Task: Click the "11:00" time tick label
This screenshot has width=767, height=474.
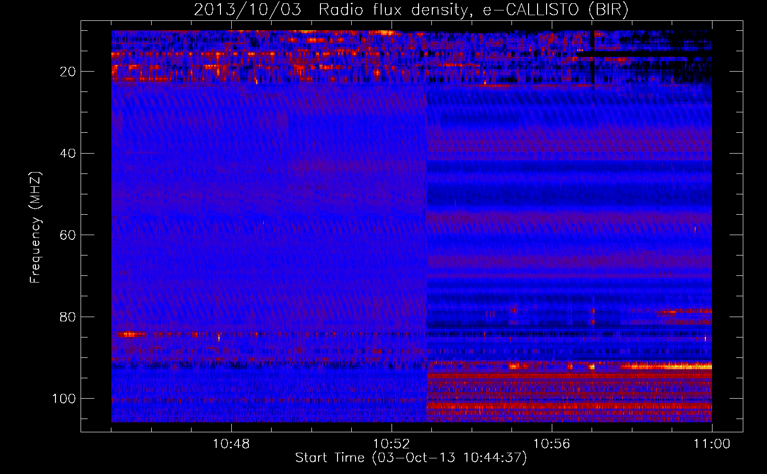Action: [x=712, y=444]
